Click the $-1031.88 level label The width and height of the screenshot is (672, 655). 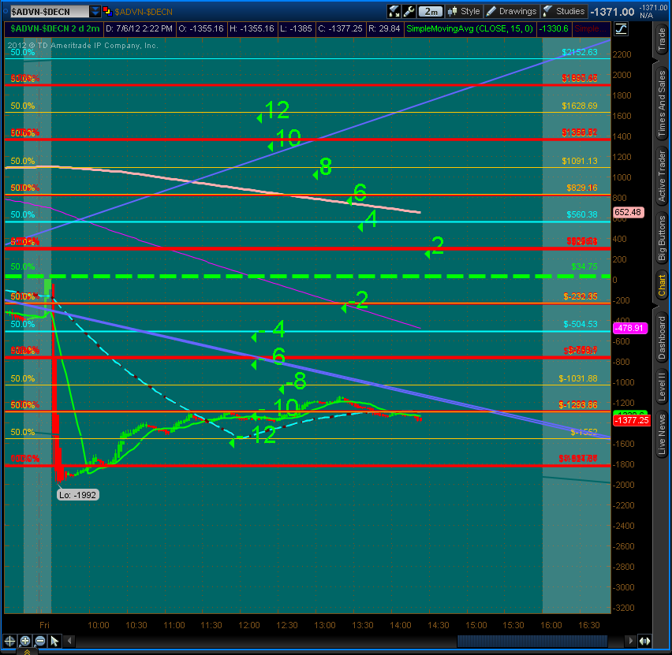[x=578, y=378]
